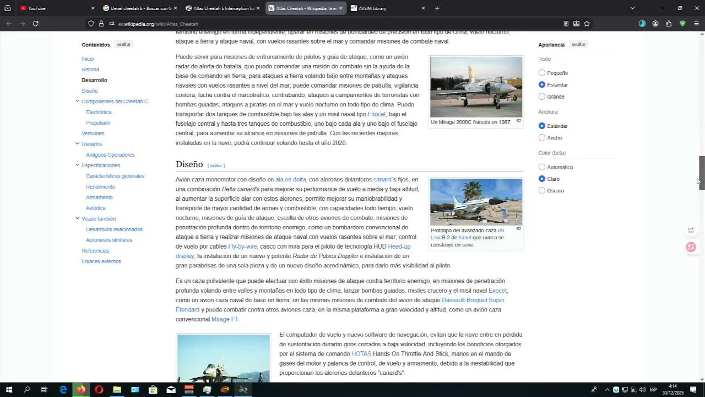705x397 pixels.
Task: Toggle reader view icon in address bar
Action: click(x=566, y=24)
